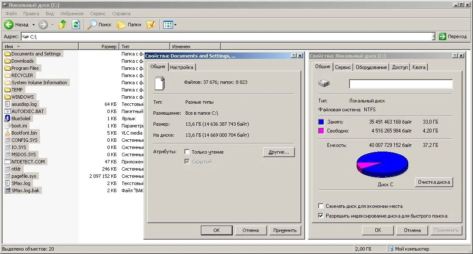
Task: Go up one folder level icon
Action: click(63, 25)
